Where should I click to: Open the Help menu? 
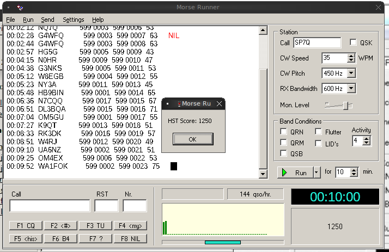[98, 20]
